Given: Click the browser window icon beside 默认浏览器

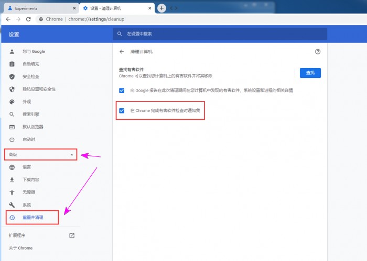Looking at the screenshot, I should (12, 127).
